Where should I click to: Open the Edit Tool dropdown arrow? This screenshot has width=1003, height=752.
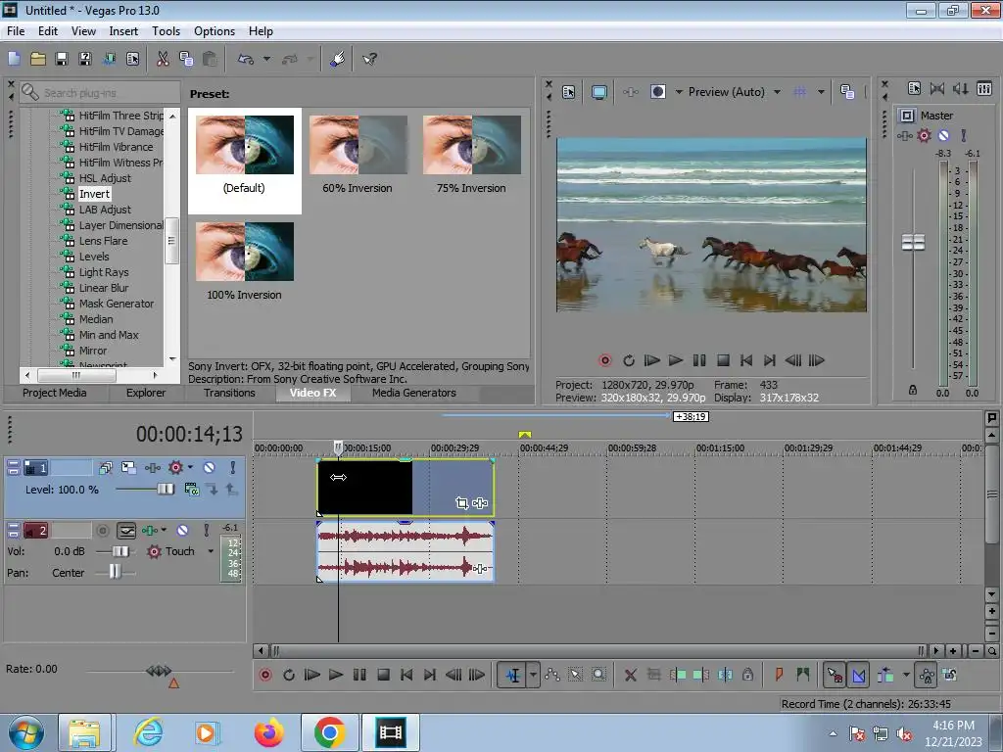point(533,675)
